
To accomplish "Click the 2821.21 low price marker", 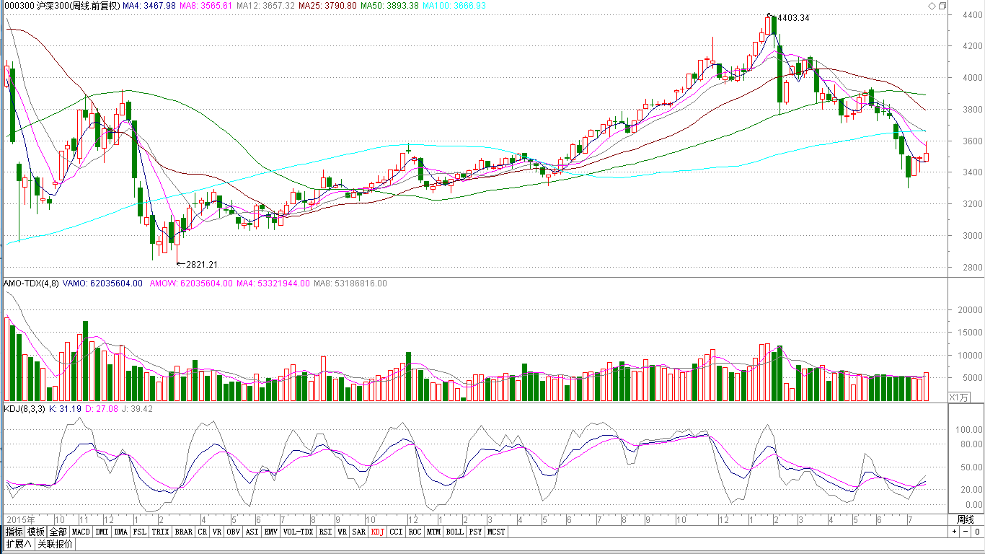I will (202, 265).
